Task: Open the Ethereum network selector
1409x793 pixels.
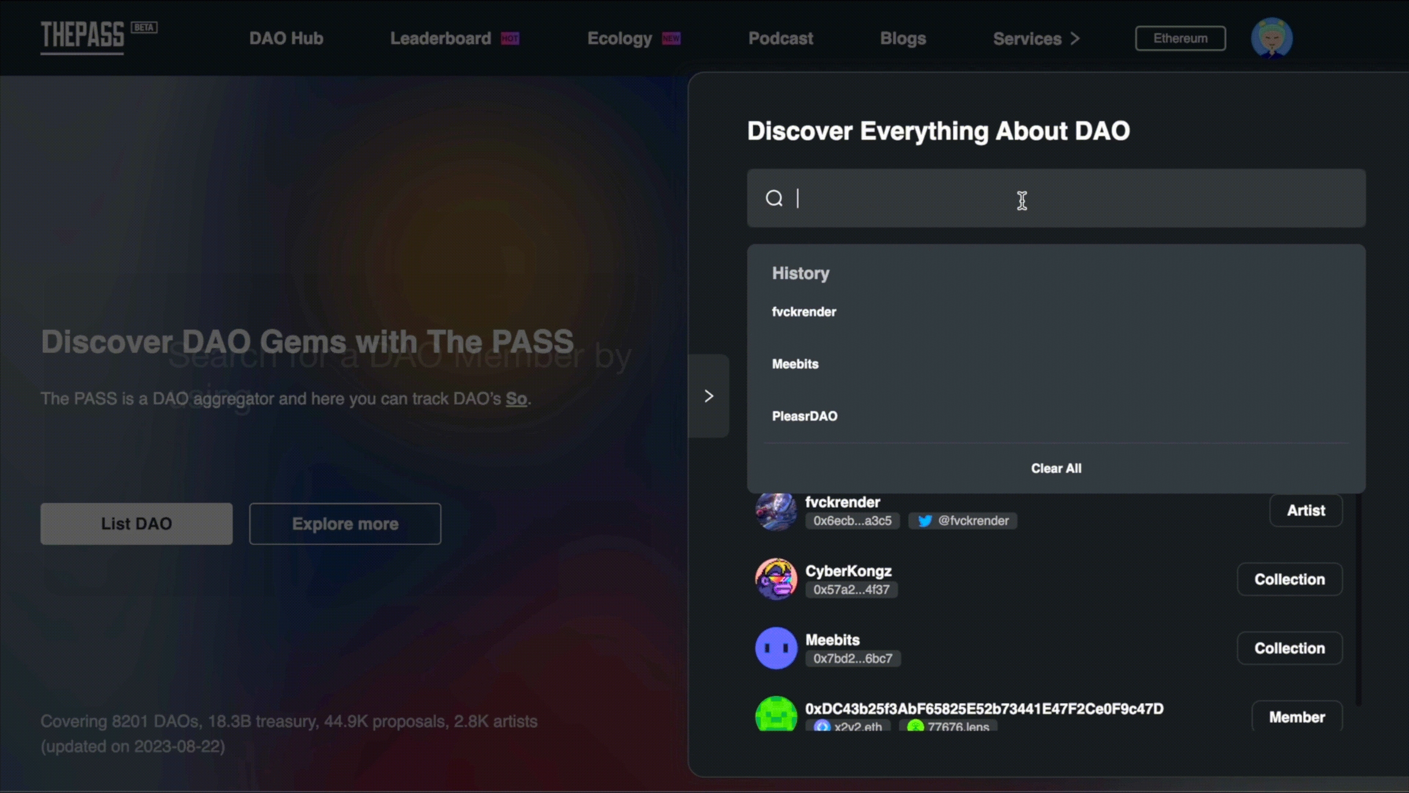Action: point(1180,39)
